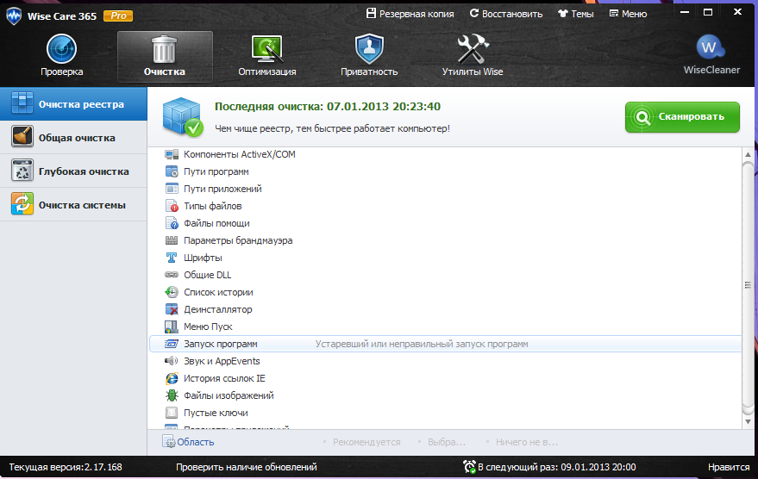Viewport: 758px width, 479px height.
Task: Open the Оптимизация monitor icon
Action: click(266, 49)
